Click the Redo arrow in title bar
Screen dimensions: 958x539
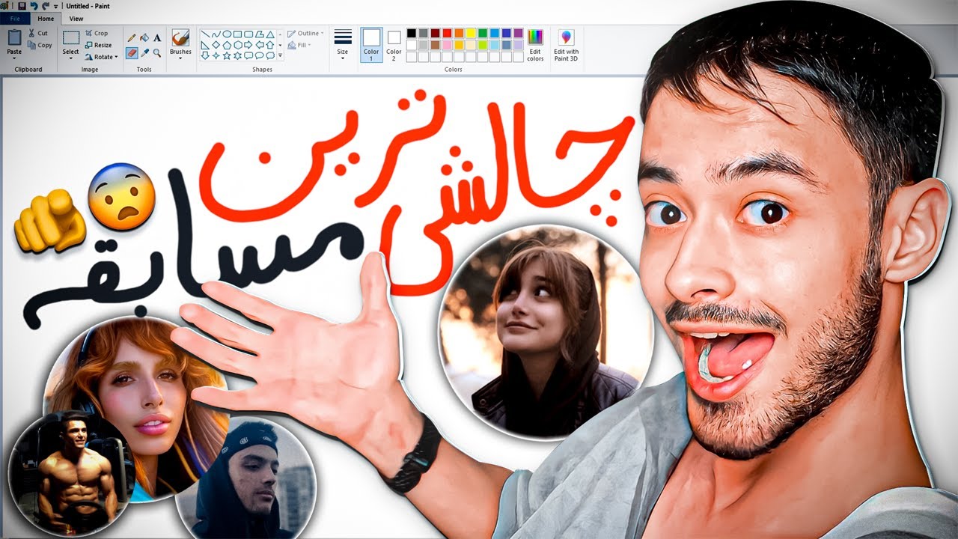pos(45,5)
